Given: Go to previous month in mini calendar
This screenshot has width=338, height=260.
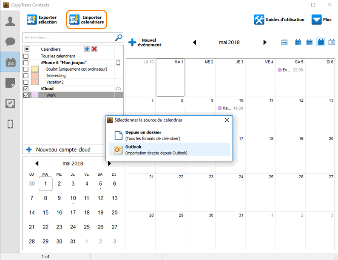Looking at the screenshot, I should tap(37, 163).
